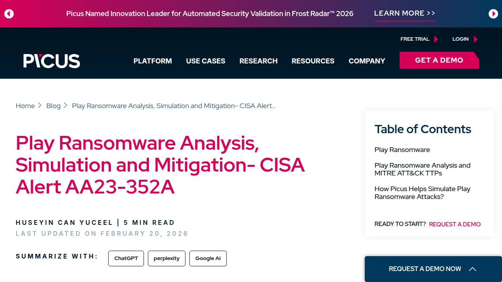The height and width of the screenshot is (282, 502).
Task: Jump to How Picus Helps Simulate section
Action: (x=422, y=193)
